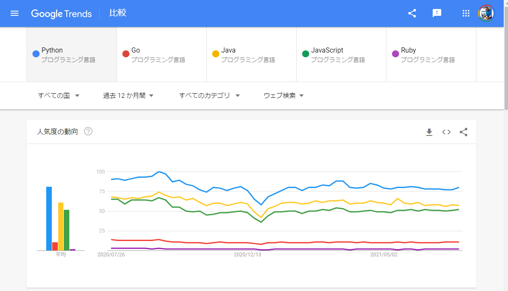Image resolution: width=508 pixels, height=291 pixels.
Task: Click the purple Ruby color dot
Action: tap(395, 54)
